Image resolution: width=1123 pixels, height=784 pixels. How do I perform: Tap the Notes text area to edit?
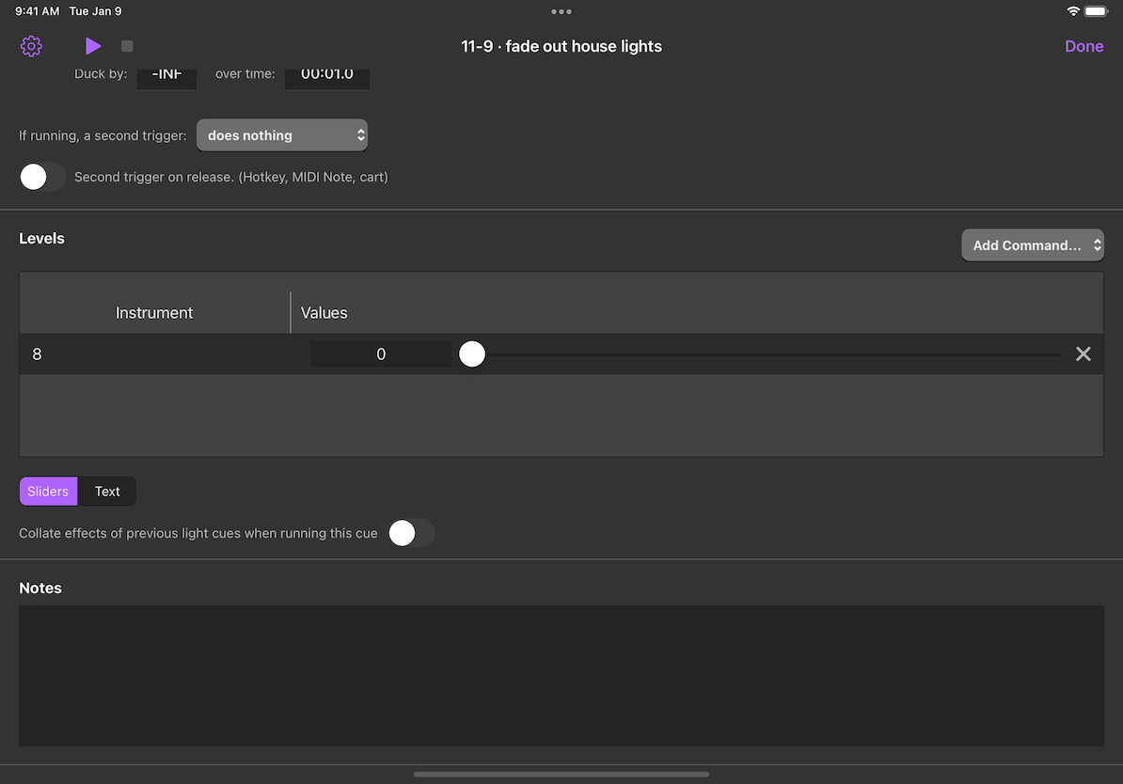[561, 675]
